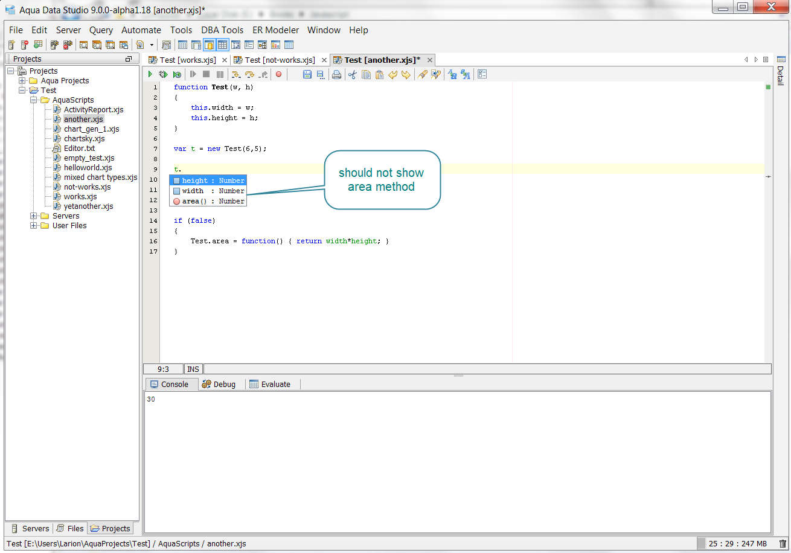Expand the User Files folder
The image size is (791, 553).
pyautogui.click(x=34, y=226)
